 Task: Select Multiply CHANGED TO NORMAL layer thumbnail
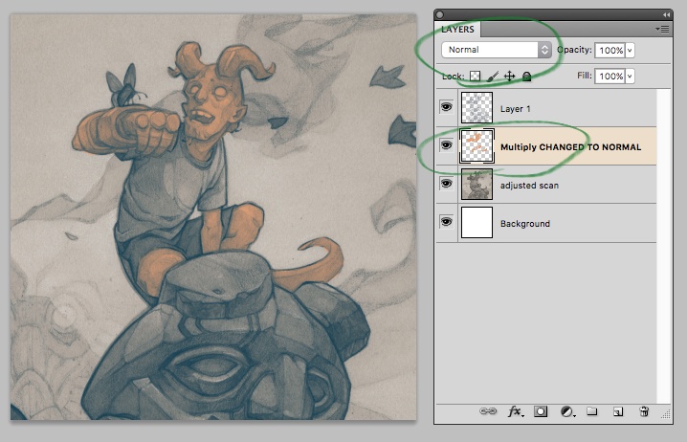(x=476, y=145)
